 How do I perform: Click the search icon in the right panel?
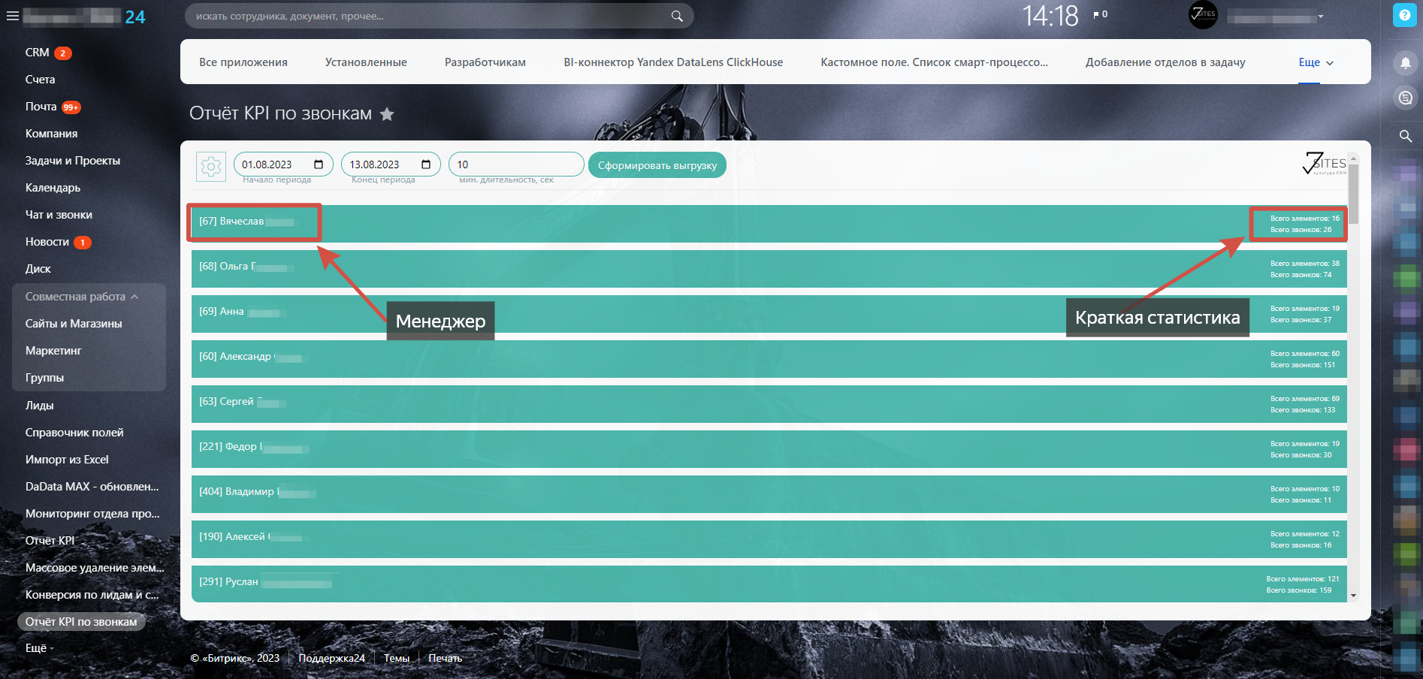click(1405, 136)
